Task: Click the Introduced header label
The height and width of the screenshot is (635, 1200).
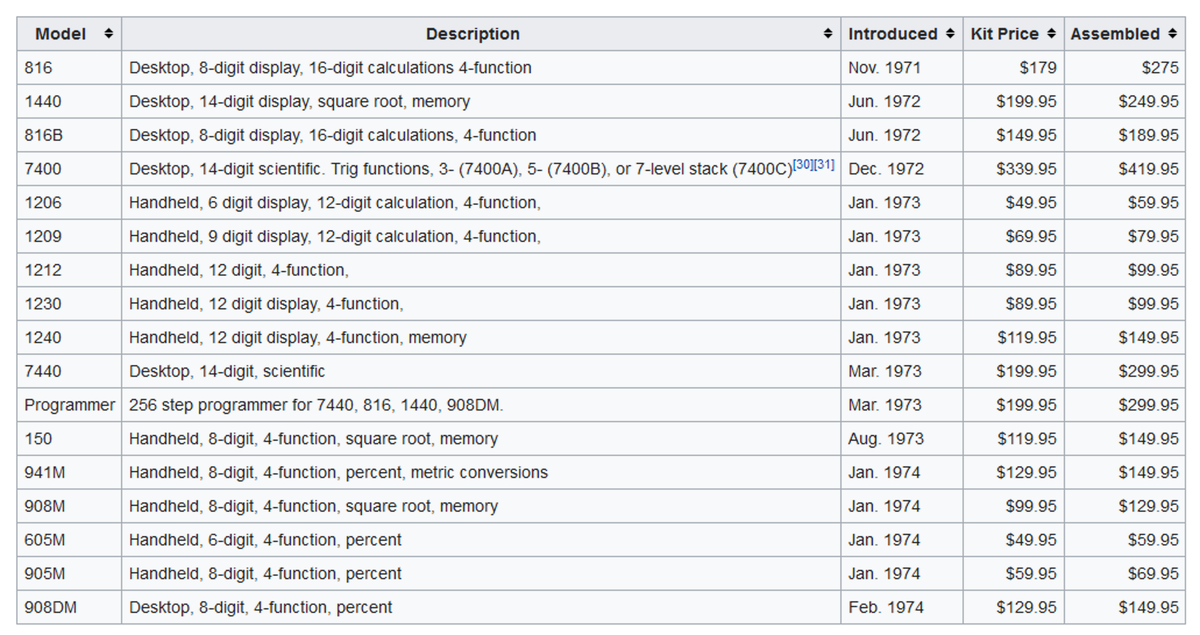Action: pos(893,34)
